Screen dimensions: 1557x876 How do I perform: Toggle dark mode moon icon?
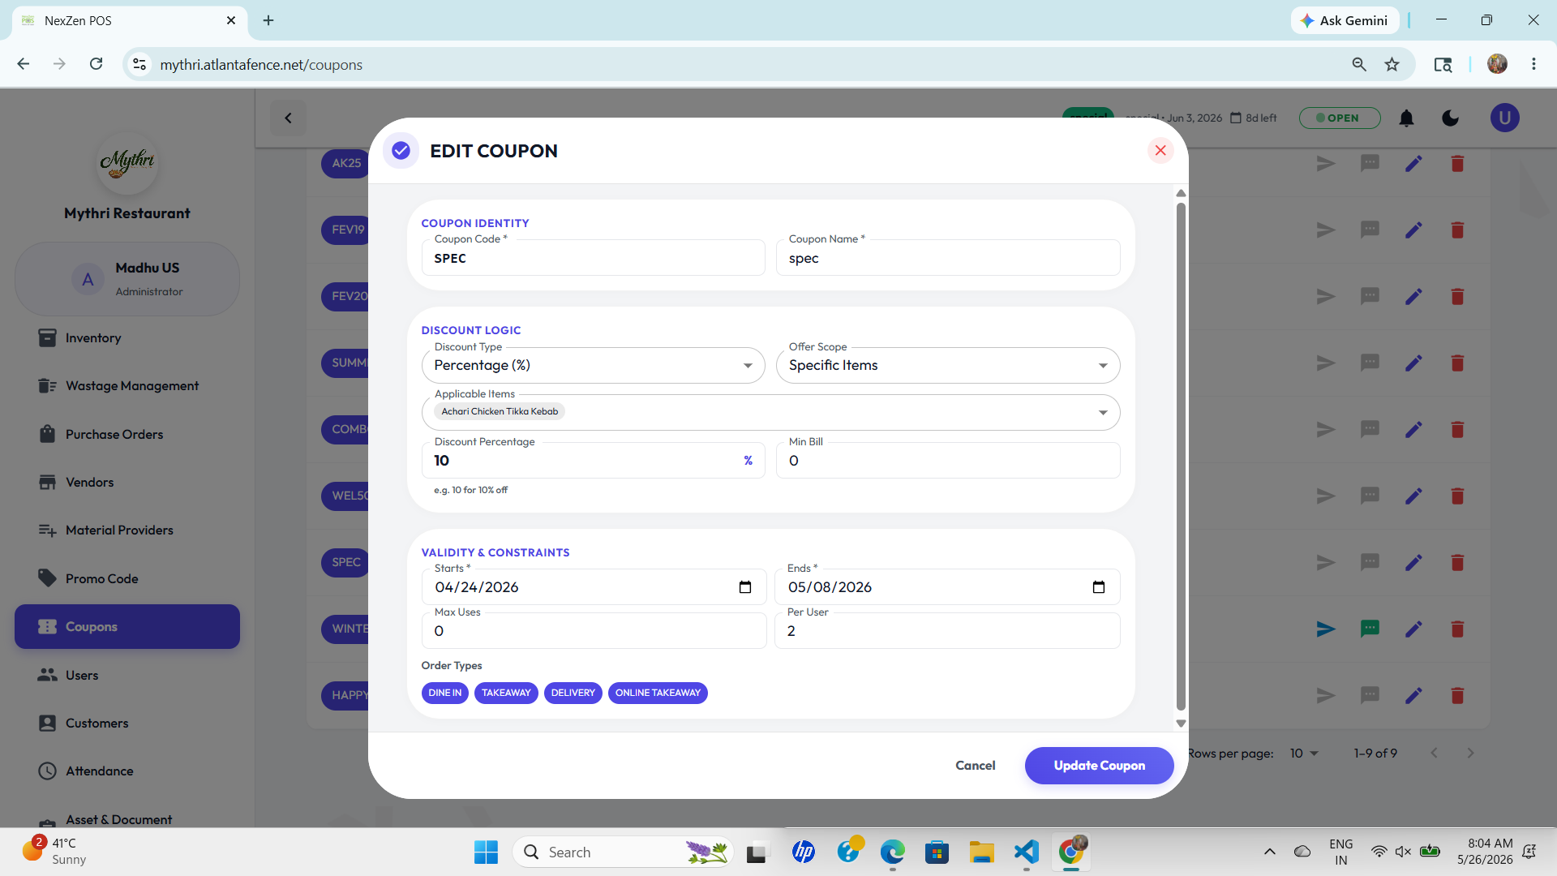click(1450, 118)
